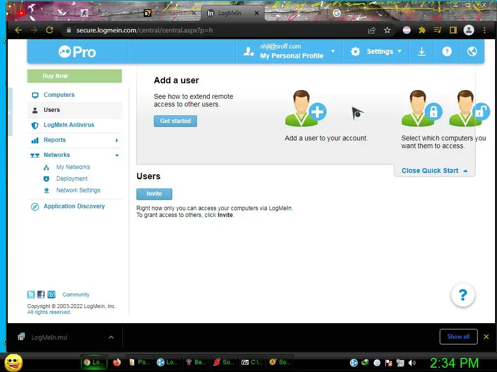The height and width of the screenshot is (372, 497).
Task: Close the downloads bar
Action: (x=486, y=337)
